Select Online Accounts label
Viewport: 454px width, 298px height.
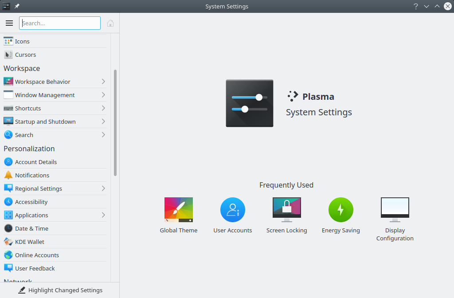[x=37, y=255]
